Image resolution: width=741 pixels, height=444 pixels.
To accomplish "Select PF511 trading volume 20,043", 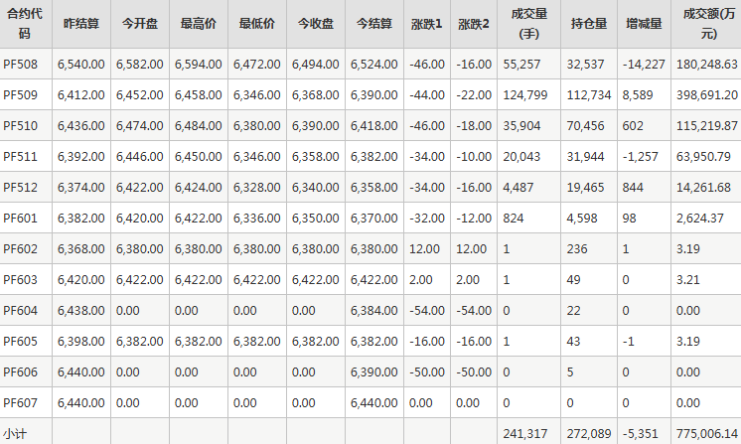I will point(521,156).
